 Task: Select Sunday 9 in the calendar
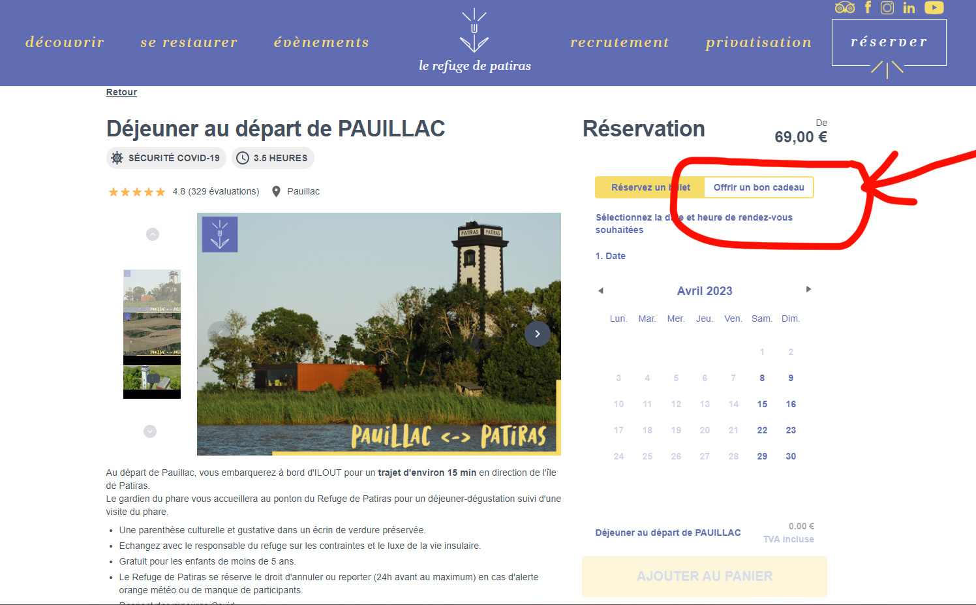791,378
